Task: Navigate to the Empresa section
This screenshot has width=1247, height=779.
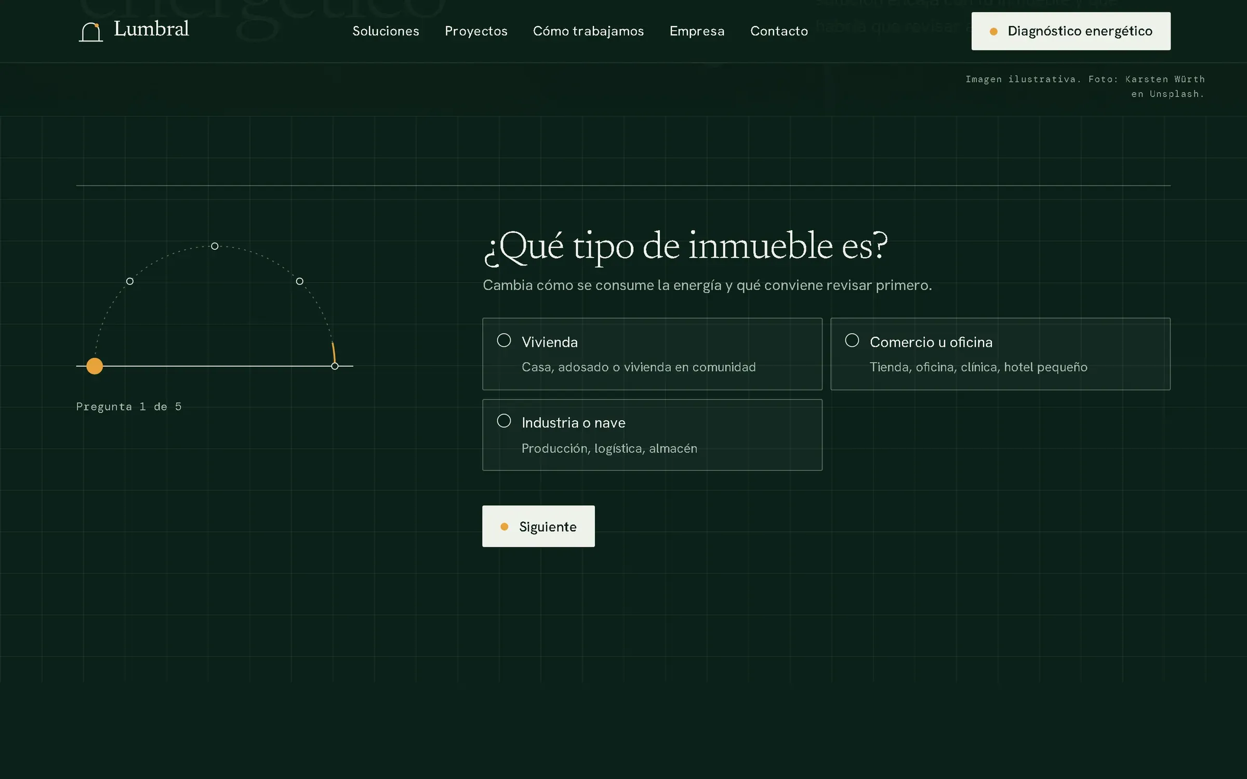Action: (697, 31)
